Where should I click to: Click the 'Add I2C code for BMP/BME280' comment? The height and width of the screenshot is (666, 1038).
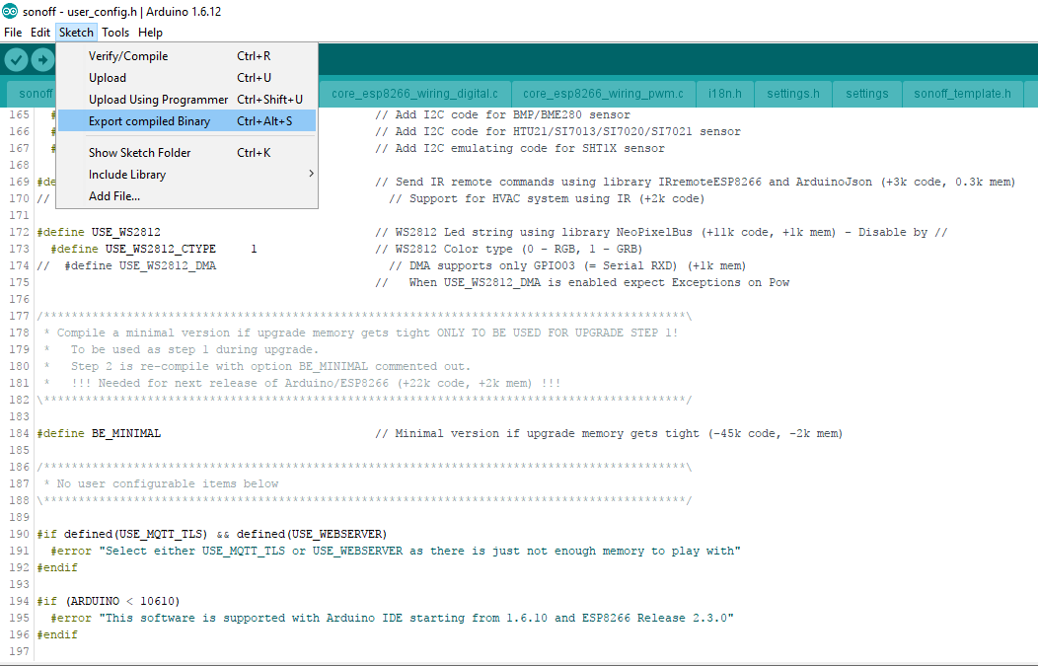[502, 114]
